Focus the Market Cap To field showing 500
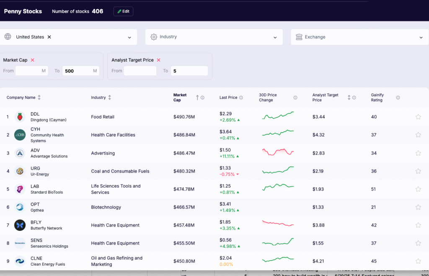Viewport: 429px width, 276px height. click(x=81, y=71)
